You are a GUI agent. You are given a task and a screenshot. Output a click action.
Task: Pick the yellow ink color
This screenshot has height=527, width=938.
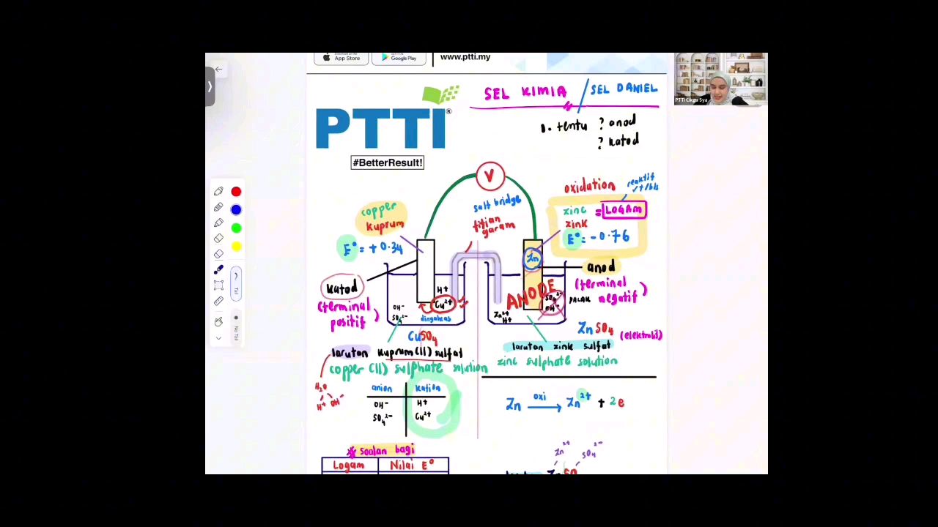click(236, 247)
